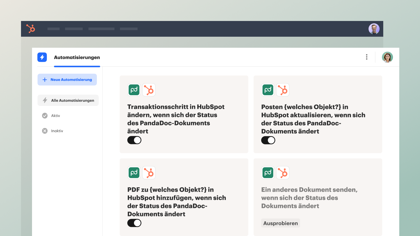Image resolution: width=420 pixels, height=236 pixels.
Task: Switch off the PDF hinzufügen automation toggle
Action: [134, 223]
